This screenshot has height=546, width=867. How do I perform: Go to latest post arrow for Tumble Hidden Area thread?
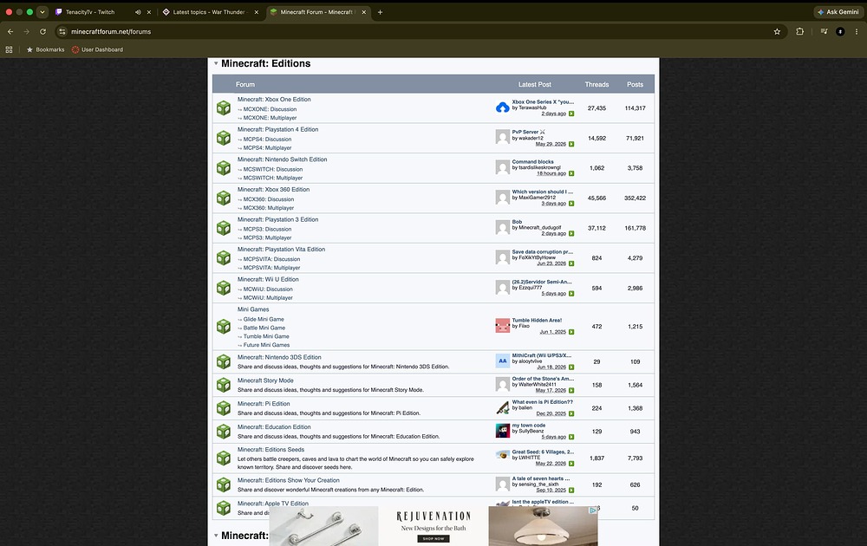coord(571,332)
